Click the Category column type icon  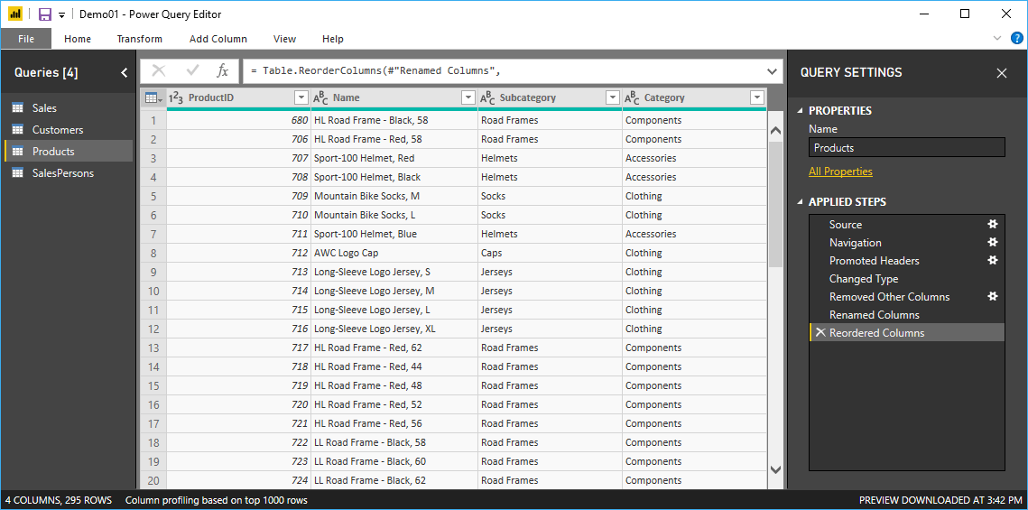[x=632, y=97]
